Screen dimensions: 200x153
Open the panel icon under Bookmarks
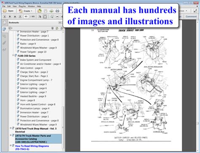[x=5, y=36]
